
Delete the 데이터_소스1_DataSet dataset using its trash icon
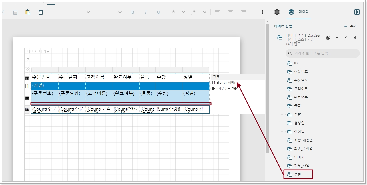354,38
